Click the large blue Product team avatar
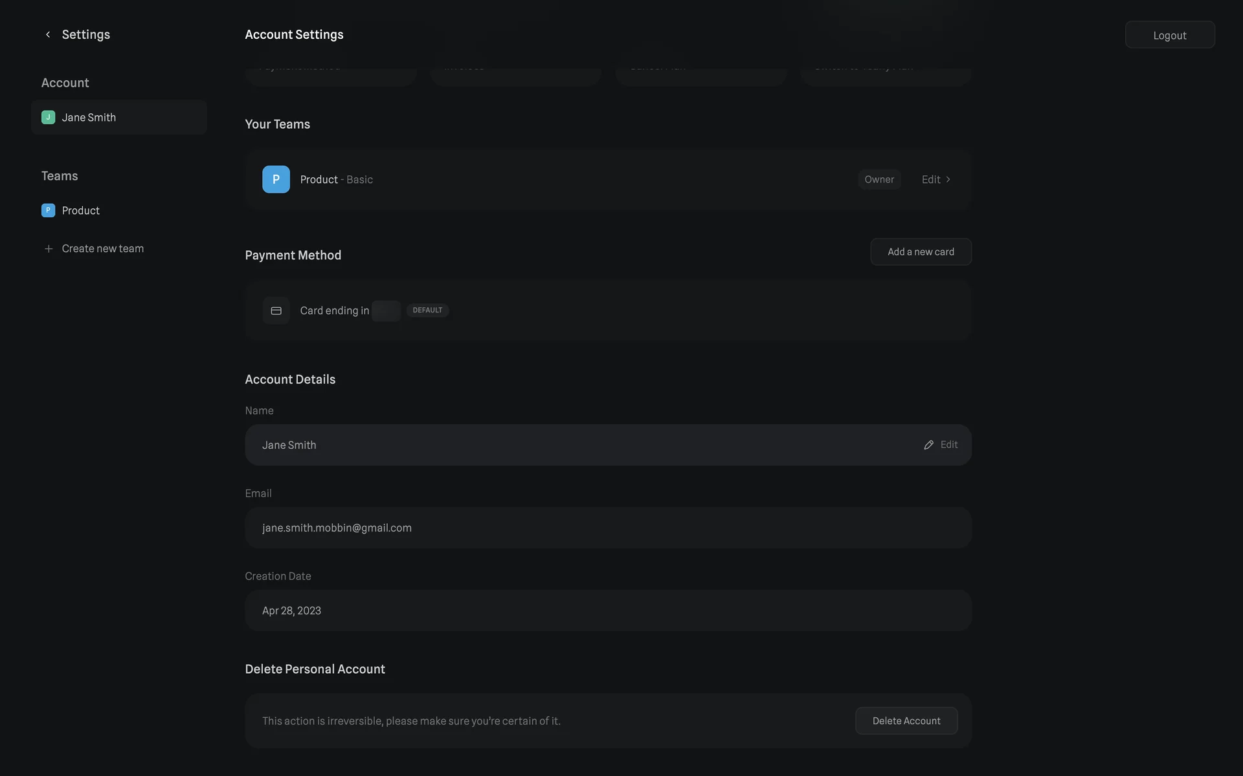The image size is (1243, 776). pos(276,180)
